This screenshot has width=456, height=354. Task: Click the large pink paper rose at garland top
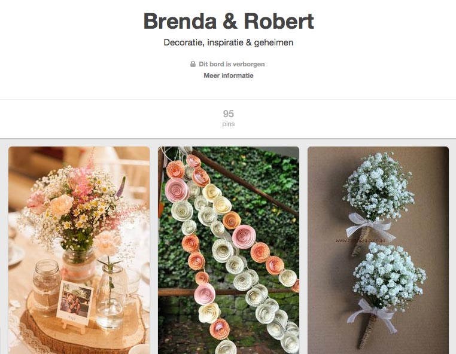point(177,190)
